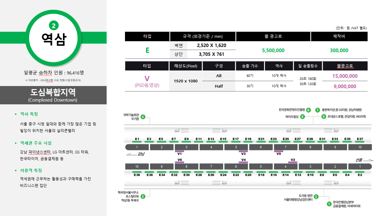Click green location marker number 7
Image resolution: width=389 pixels, height=216 pixels.
317,110
